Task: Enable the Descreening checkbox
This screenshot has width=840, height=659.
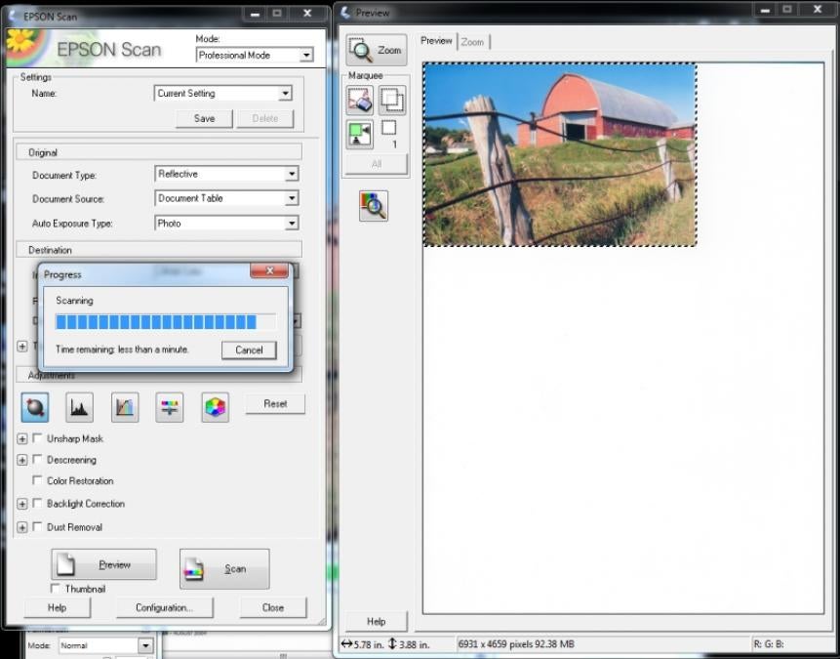Action: (37, 460)
